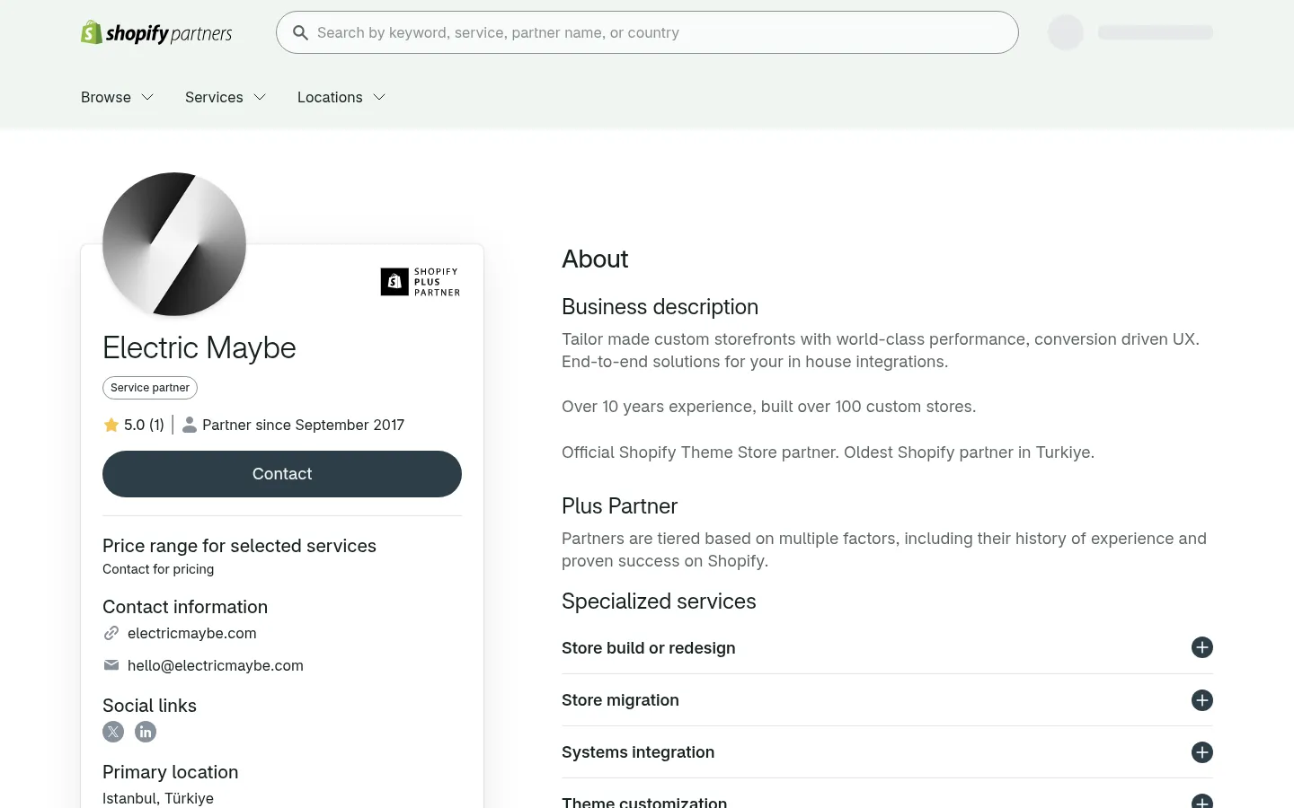Click the Shopify Plus Partner badge
1294x808 pixels.
coord(421,282)
